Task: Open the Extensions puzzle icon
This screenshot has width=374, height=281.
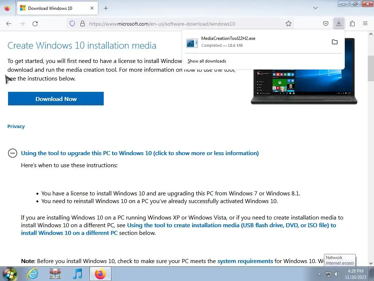Action: pyautogui.click(x=352, y=23)
